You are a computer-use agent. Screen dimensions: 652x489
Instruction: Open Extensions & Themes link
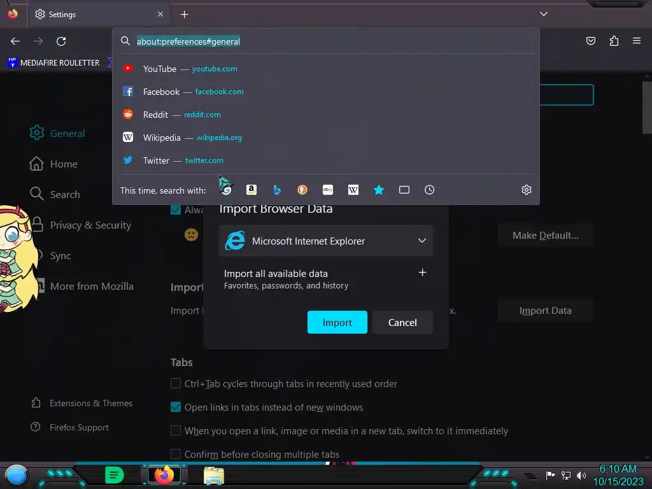pos(81,403)
